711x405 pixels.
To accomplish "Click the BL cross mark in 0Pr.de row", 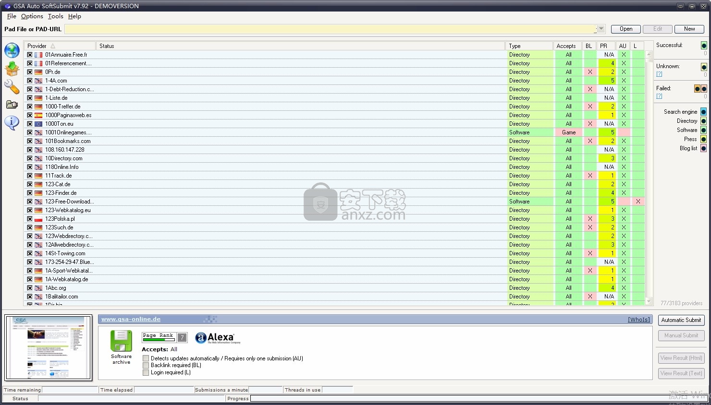I will (590, 72).
